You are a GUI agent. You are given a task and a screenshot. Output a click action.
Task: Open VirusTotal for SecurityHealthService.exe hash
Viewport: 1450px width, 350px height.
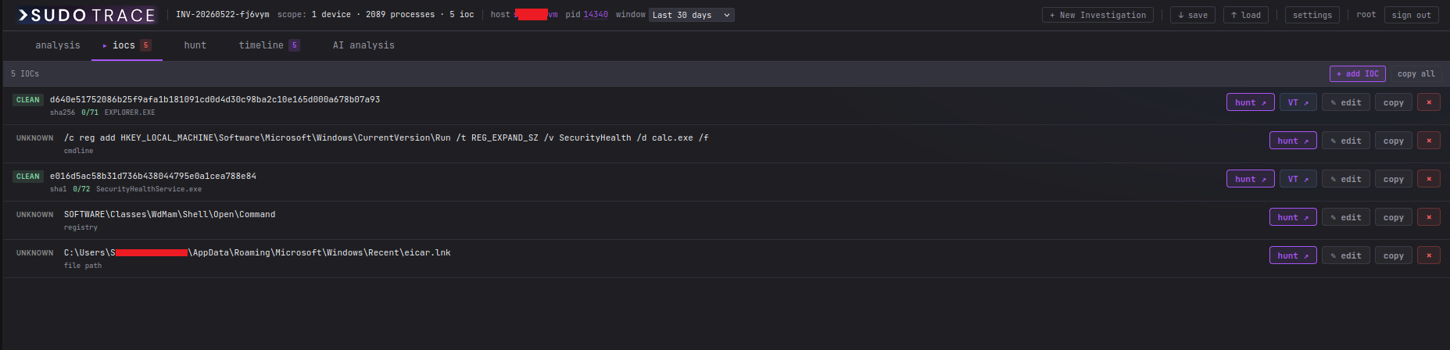pos(1298,179)
